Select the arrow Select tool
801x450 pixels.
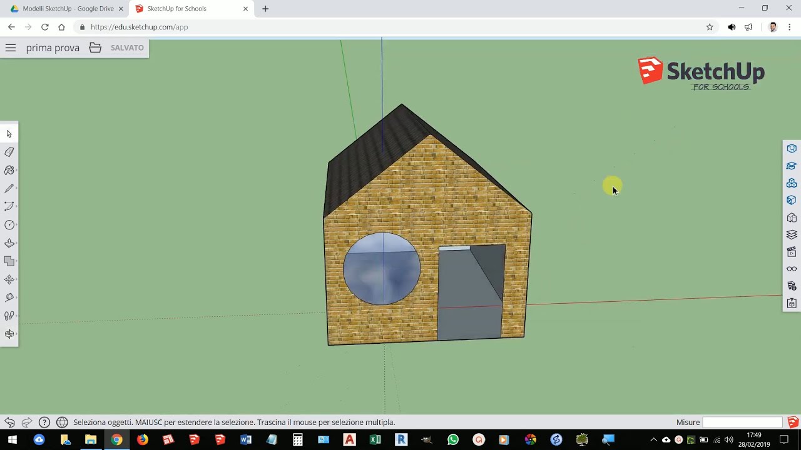(9, 134)
